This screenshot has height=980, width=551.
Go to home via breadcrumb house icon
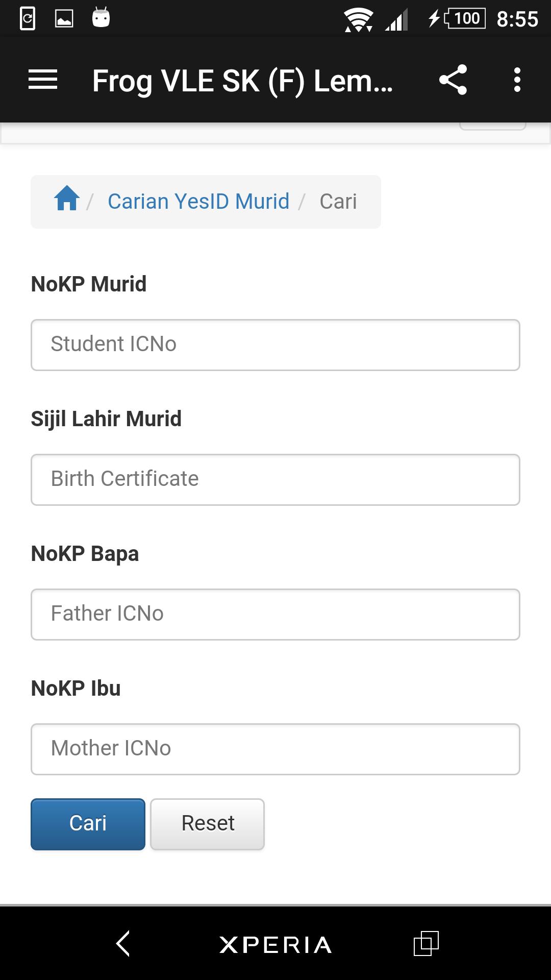pos(67,198)
